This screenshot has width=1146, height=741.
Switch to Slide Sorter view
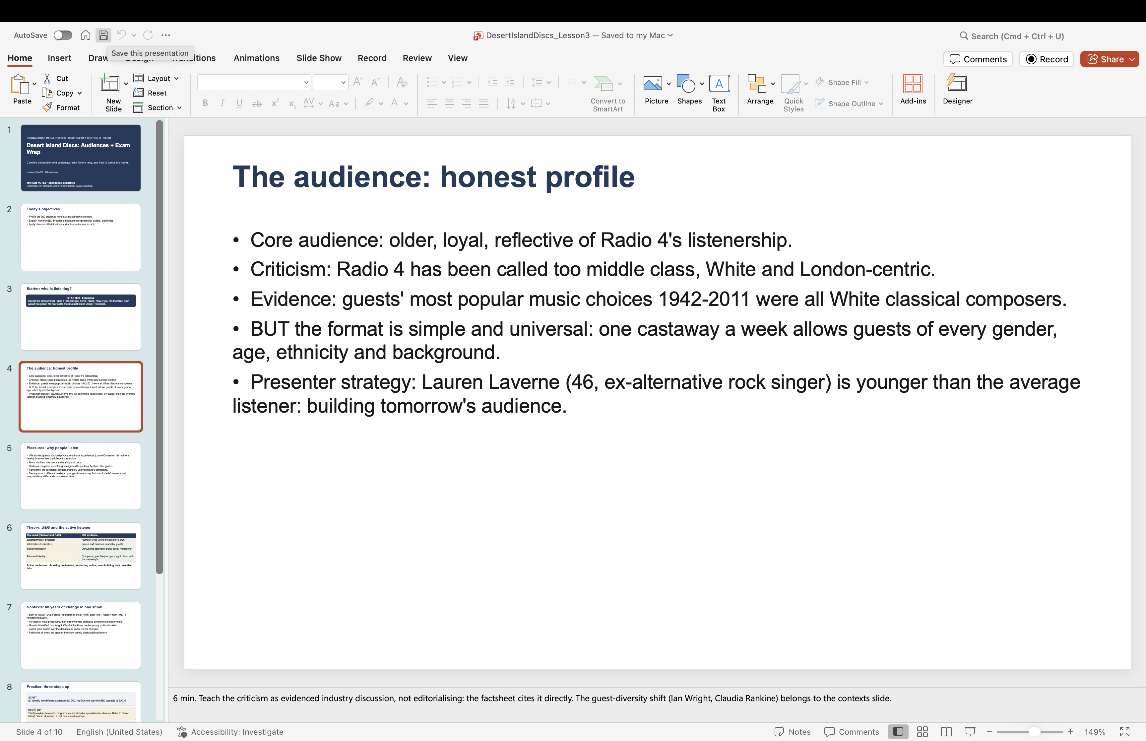923,732
